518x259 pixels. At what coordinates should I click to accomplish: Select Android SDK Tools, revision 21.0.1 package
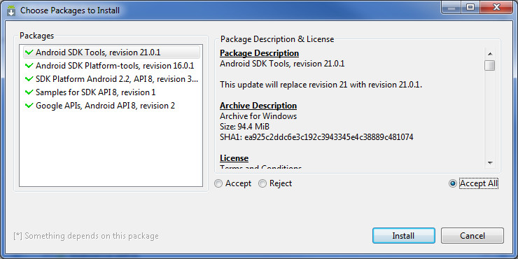click(112, 52)
